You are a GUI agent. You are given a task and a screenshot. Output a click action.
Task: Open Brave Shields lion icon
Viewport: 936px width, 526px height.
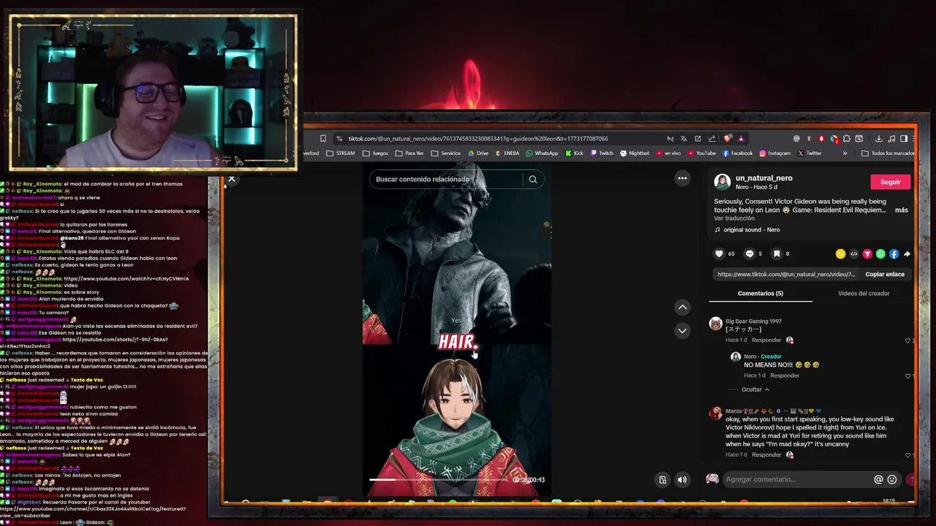[x=727, y=139]
